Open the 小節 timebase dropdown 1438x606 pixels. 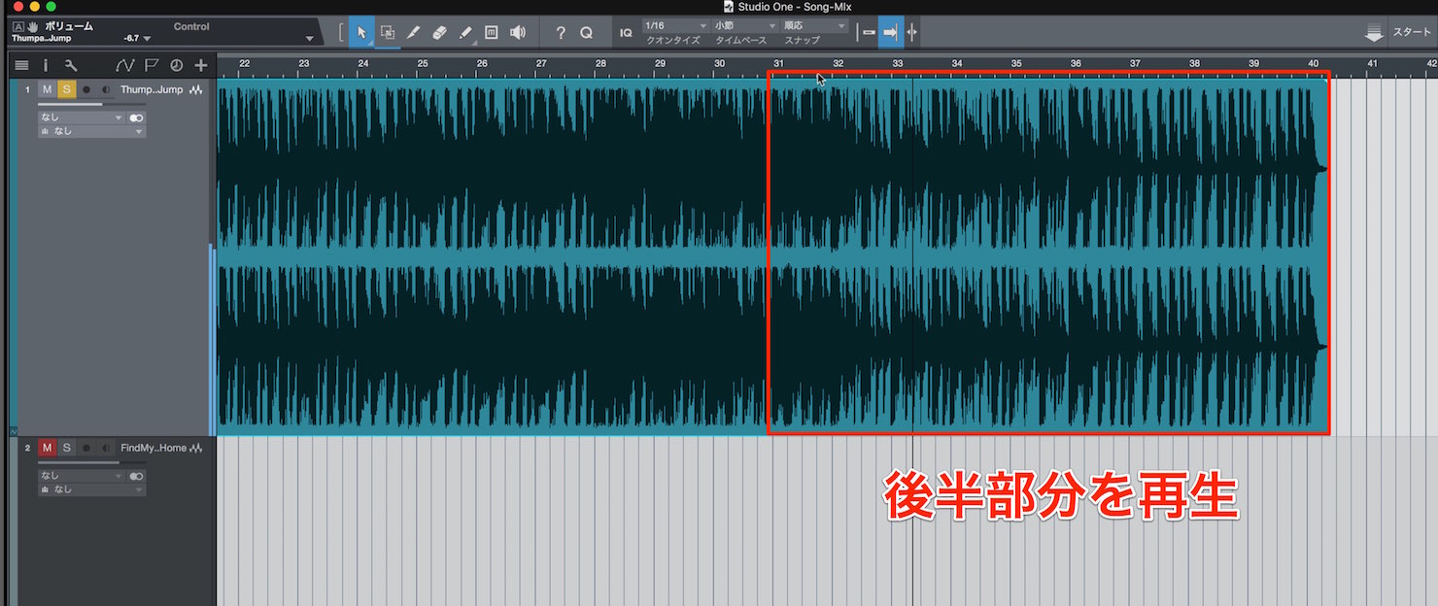tap(745, 25)
